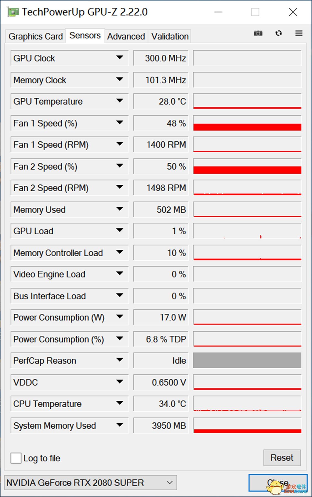Switch to the Graphics Card tab
Image resolution: width=312 pixels, height=497 pixels.
(x=36, y=36)
